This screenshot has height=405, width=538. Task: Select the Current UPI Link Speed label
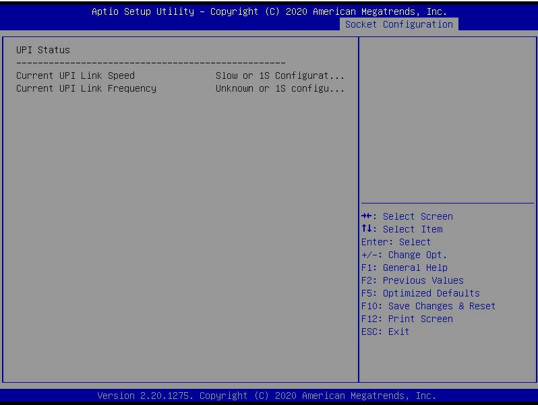click(x=76, y=75)
